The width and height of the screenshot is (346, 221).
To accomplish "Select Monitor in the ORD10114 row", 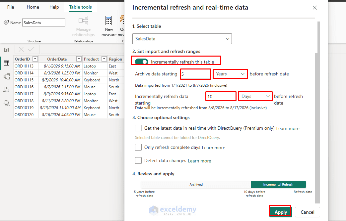I will pos(95,73).
